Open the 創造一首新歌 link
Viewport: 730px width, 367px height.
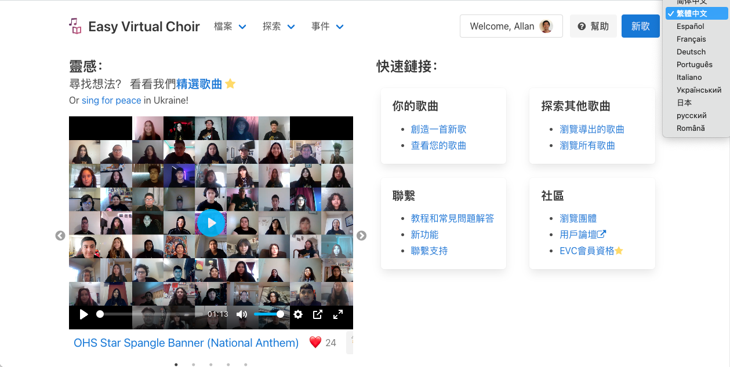click(438, 129)
